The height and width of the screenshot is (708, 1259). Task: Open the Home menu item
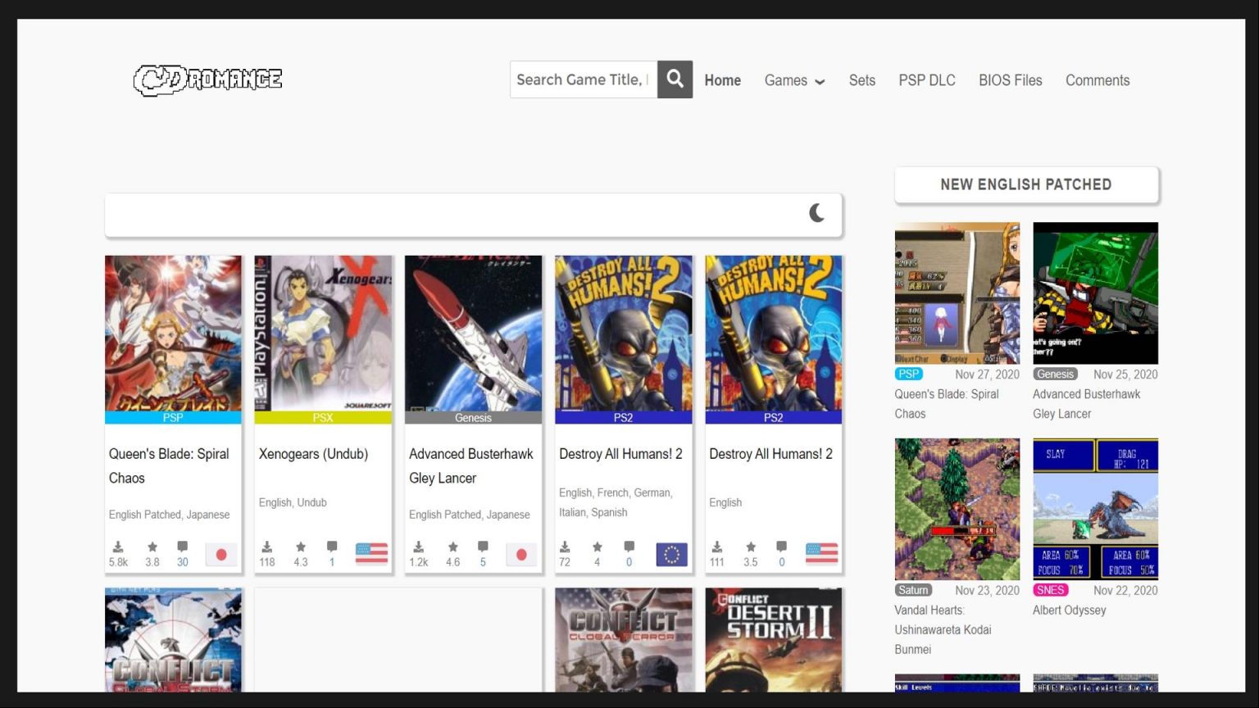(x=722, y=80)
